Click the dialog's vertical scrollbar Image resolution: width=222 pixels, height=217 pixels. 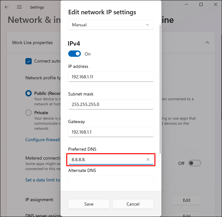pos(160,89)
